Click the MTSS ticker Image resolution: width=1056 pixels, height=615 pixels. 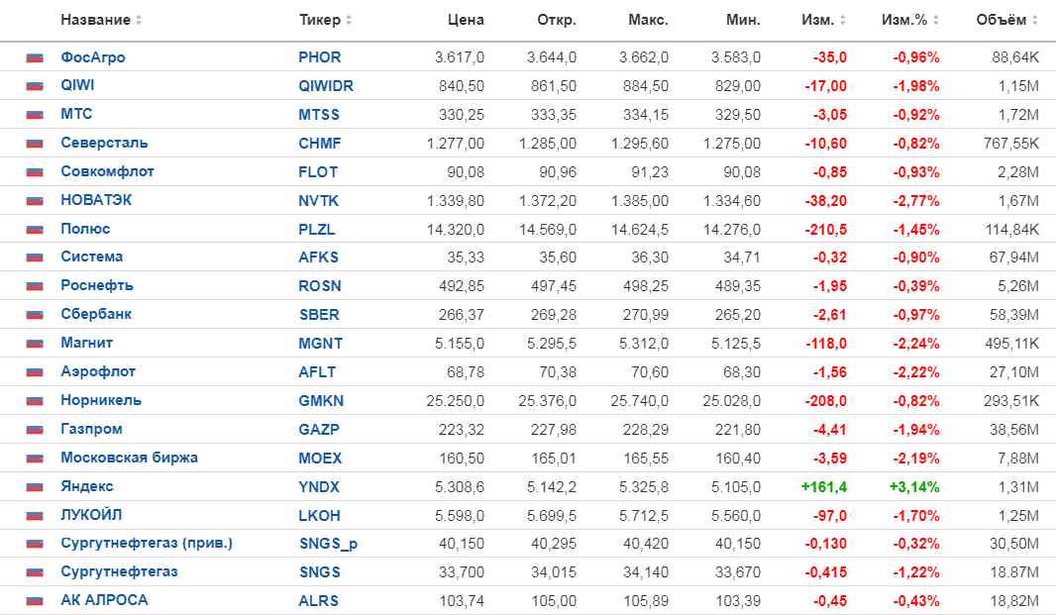[x=319, y=115]
